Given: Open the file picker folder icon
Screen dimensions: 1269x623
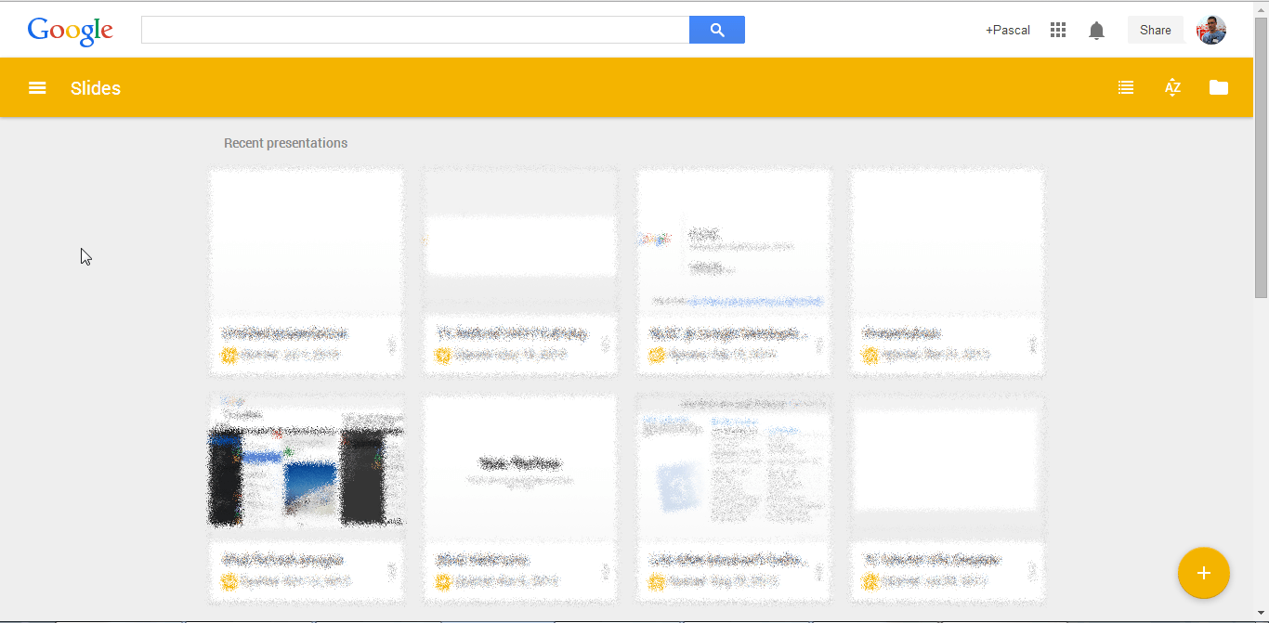Looking at the screenshot, I should [x=1219, y=88].
